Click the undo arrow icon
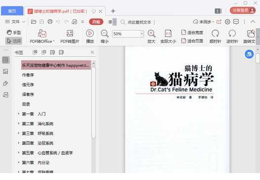This screenshot has width=260, height=180. pyautogui.click(x=58, y=22)
